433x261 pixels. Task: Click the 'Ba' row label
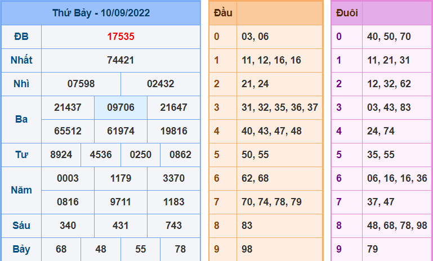tap(21, 119)
